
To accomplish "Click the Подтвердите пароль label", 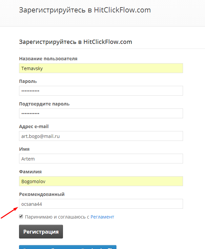I will (x=44, y=104).
